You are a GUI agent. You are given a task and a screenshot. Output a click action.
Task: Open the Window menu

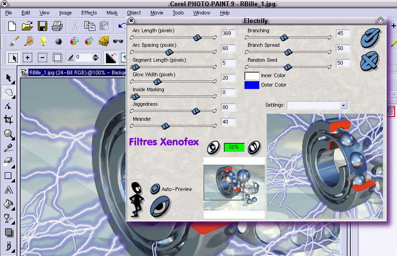coord(202,13)
